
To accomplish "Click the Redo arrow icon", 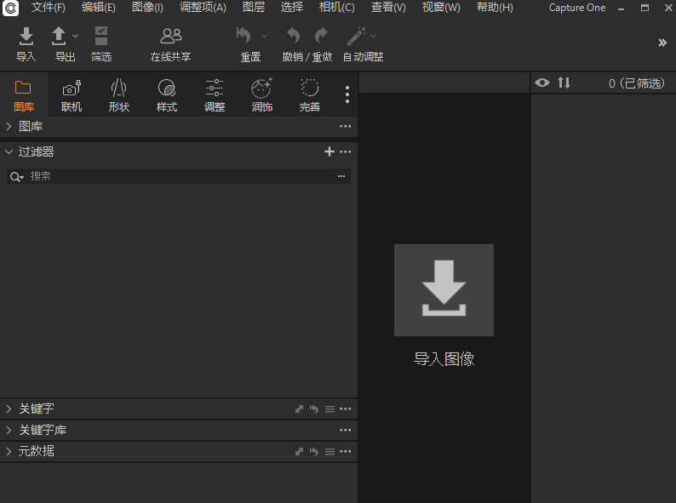I will point(321,36).
